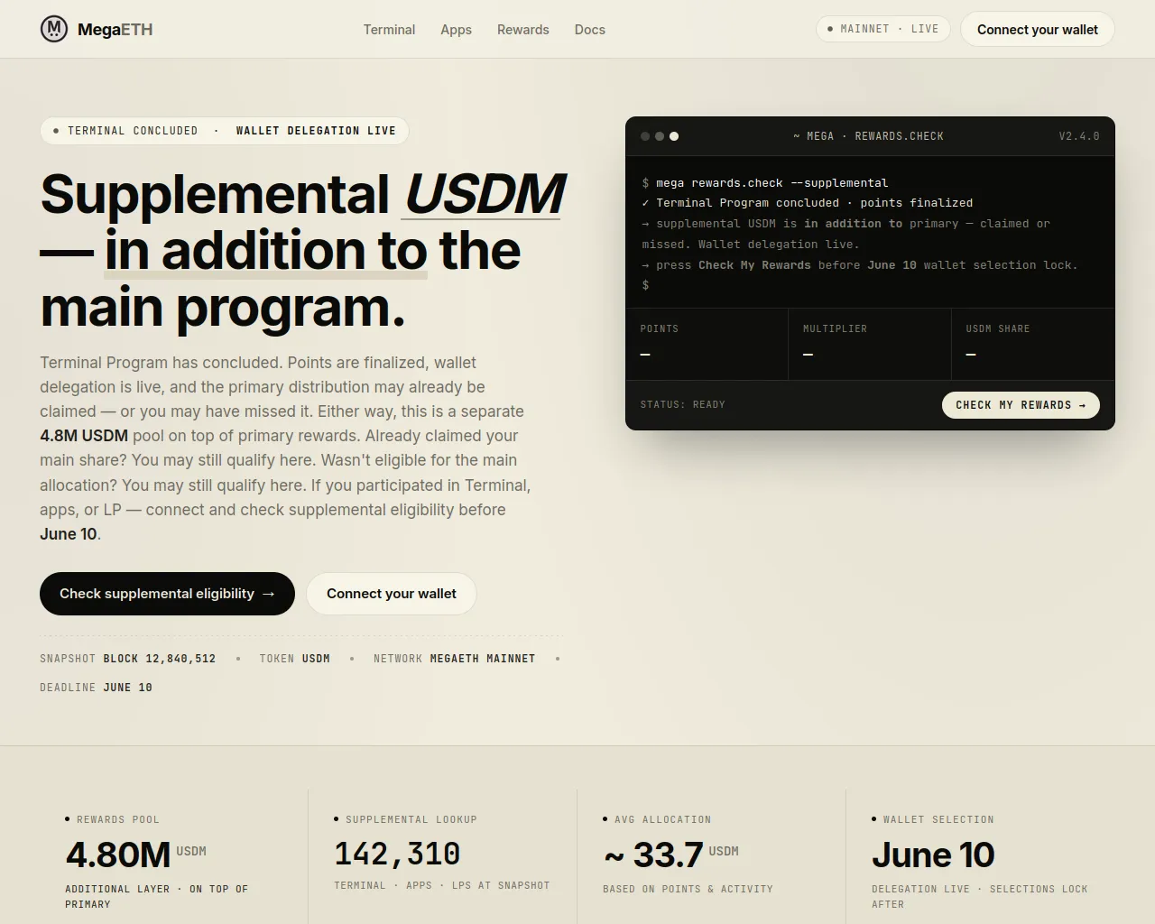Screen dimensions: 1155x924
Task: Click the MegaETH circular M logo icon
Action: click(x=54, y=29)
